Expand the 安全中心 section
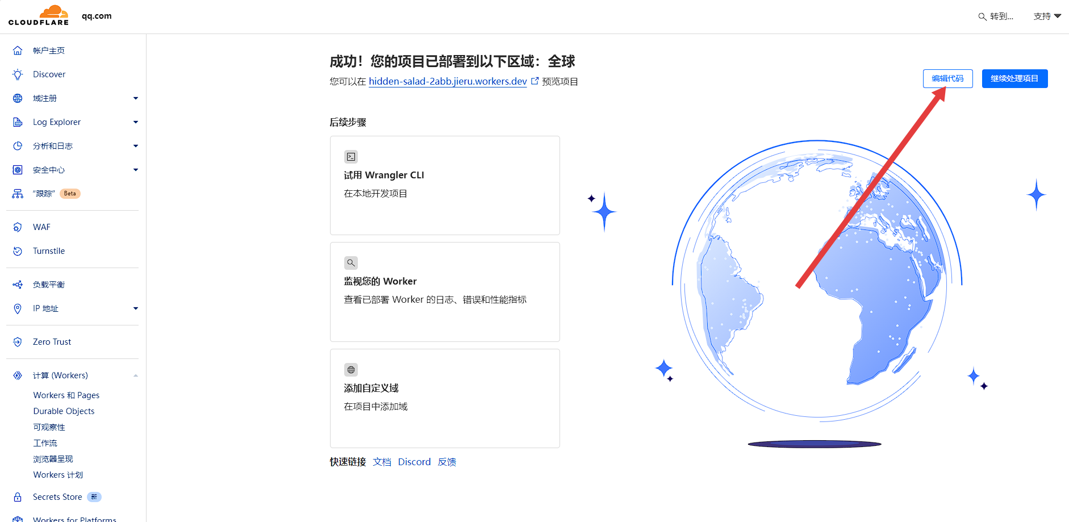Viewport: 1069px width, 522px height. [136, 169]
